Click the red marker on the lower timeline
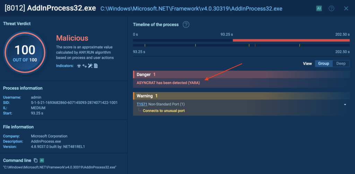The height and width of the screenshot is (174, 355). (x=255, y=45)
